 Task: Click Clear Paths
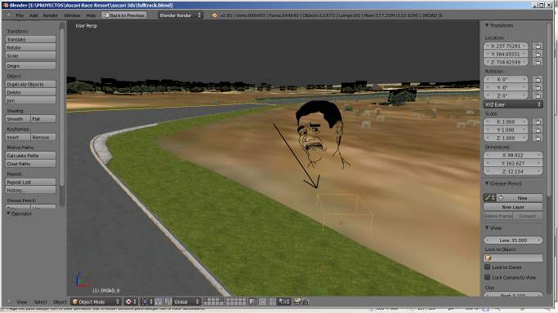(x=30, y=164)
